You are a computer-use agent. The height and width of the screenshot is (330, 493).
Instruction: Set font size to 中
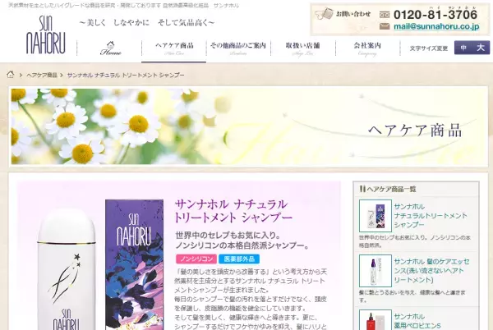point(463,48)
